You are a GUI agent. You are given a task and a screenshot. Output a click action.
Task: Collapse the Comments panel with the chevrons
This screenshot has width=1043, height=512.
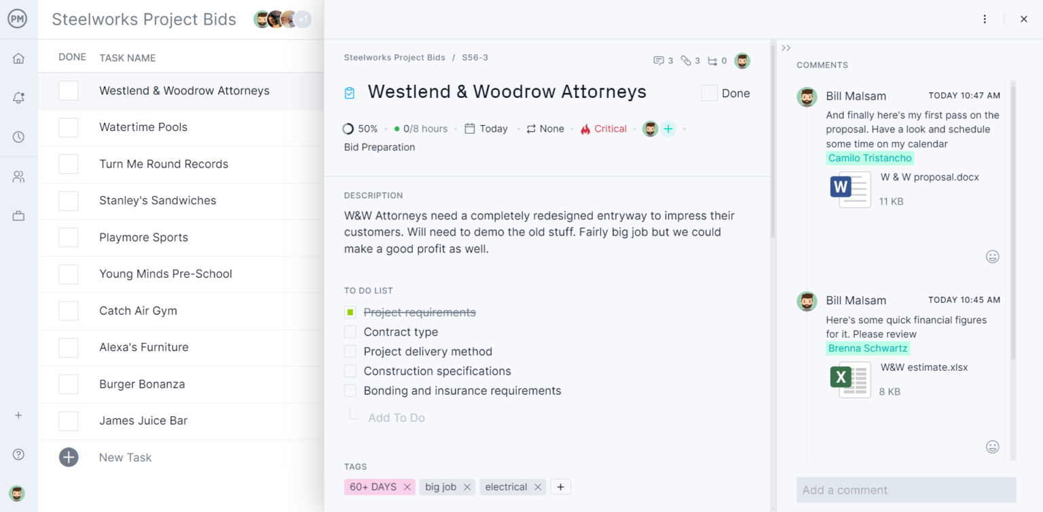[786, 48]
